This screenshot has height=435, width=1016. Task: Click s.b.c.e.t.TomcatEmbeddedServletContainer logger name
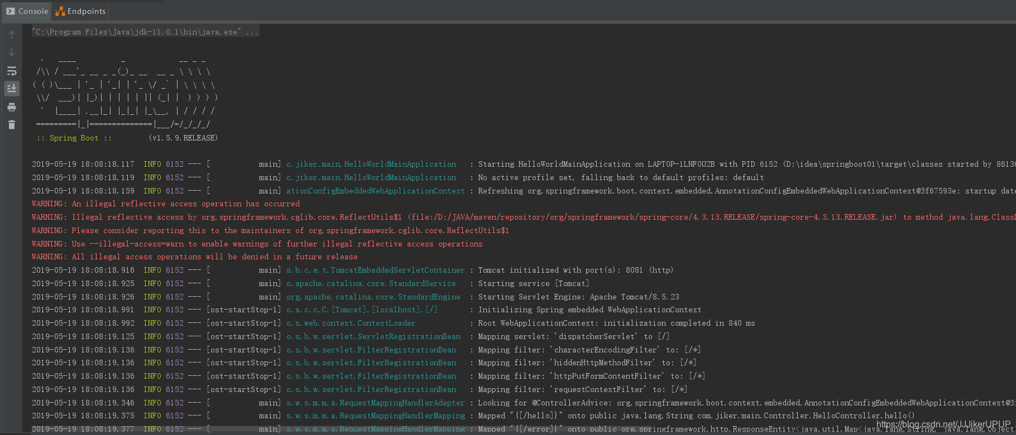[x=375, y=270]
